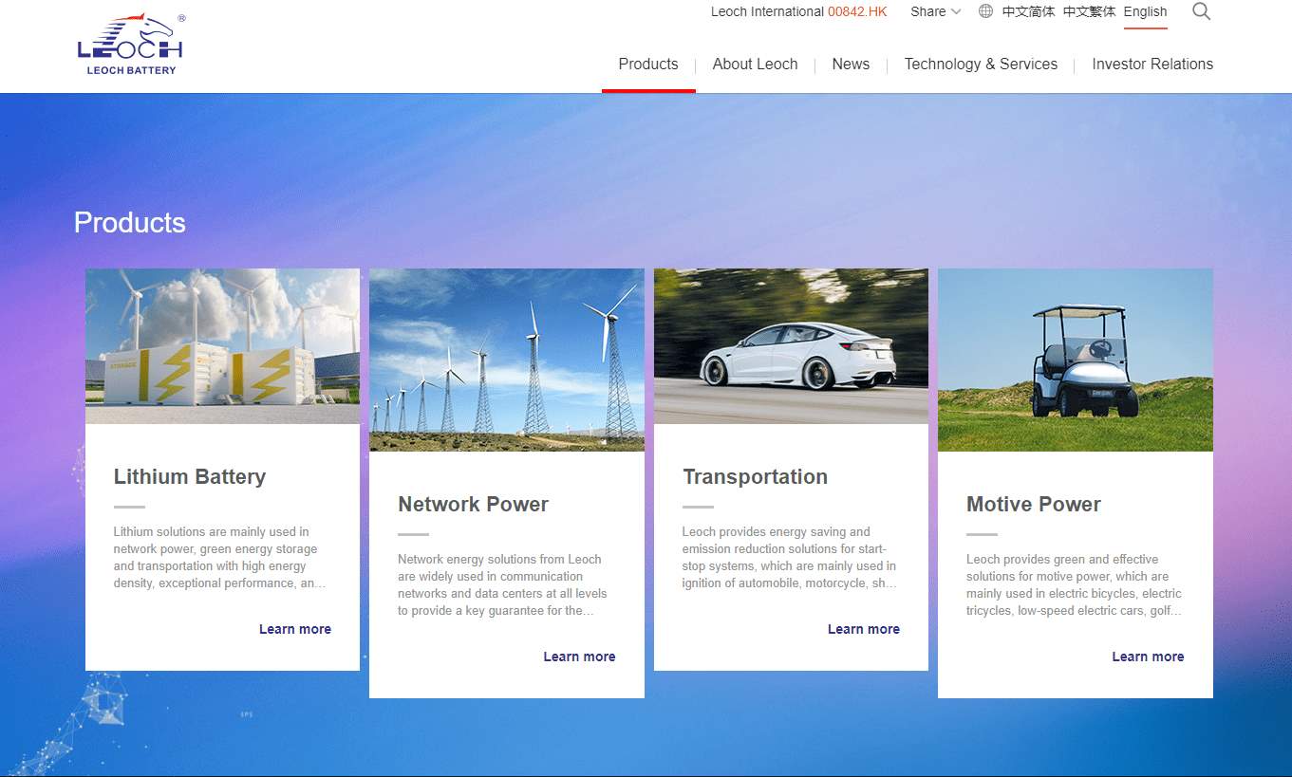Learn more about Lithium Battery
This screenshot has height=777, width=1292.
click(295, 629)
